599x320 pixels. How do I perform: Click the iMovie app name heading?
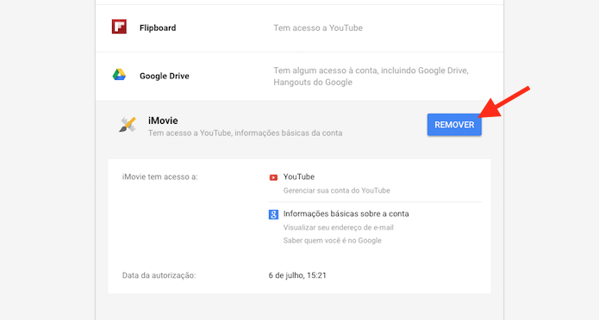pos(163,120)
